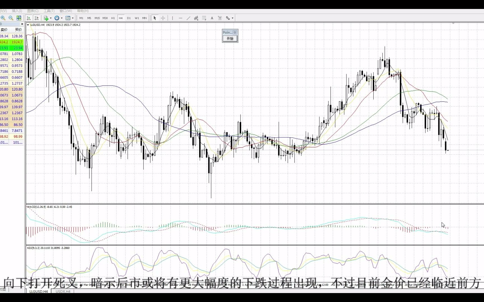This screenshot has width=484, height=302.
Task: Click the 买价 column header
Action: coord(18,30)
